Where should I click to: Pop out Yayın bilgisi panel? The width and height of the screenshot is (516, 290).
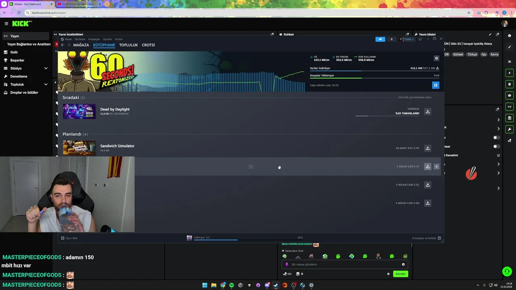[x=497, y=34]
